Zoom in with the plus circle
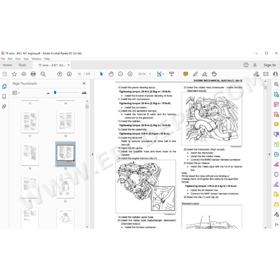This screenshot has width=280, height=280. 130,74
